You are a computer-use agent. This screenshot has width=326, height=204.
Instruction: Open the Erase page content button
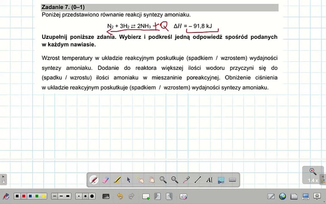(183, 196)
